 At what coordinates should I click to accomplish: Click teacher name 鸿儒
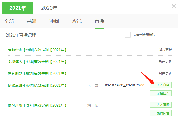(93, 105)
